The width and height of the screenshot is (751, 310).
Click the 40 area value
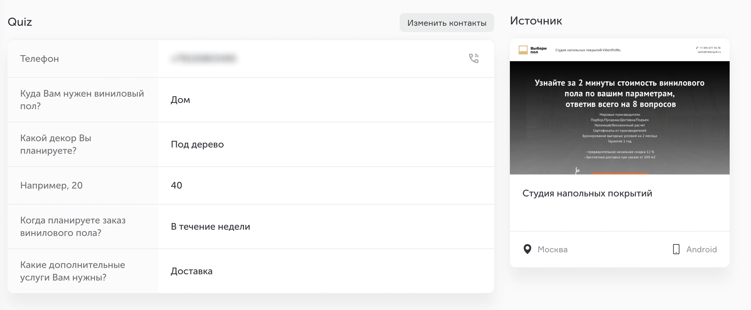176,185
